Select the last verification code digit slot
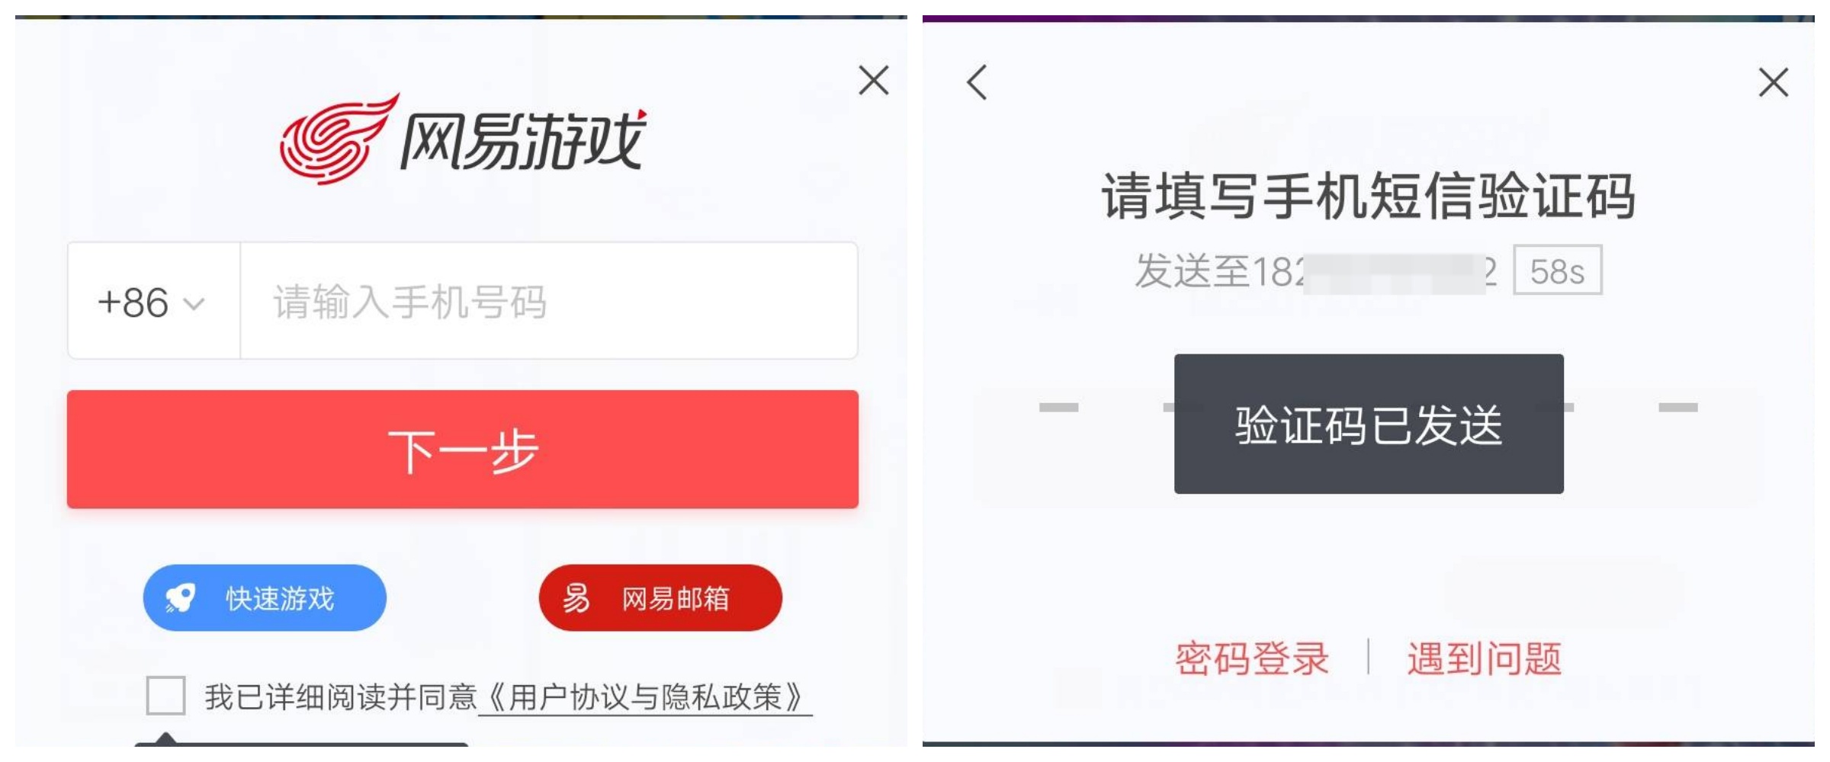The image size is (1830, 762). 1677,408
